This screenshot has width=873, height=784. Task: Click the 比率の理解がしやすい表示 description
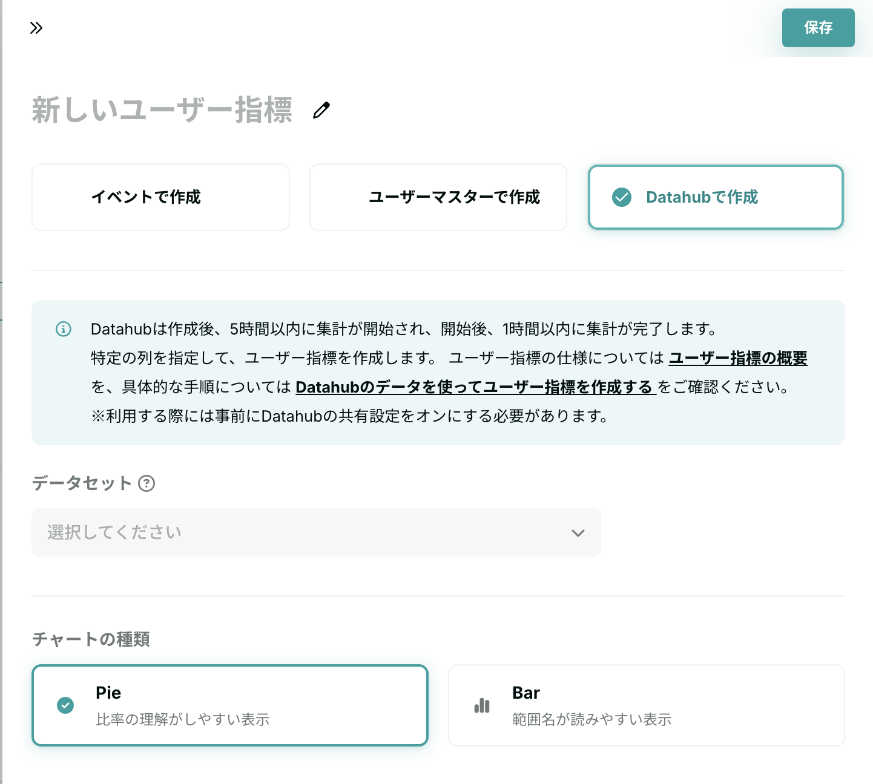coord(183,719)
